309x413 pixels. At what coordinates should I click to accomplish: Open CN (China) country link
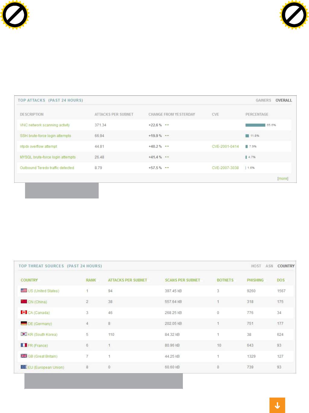(37, 302)
